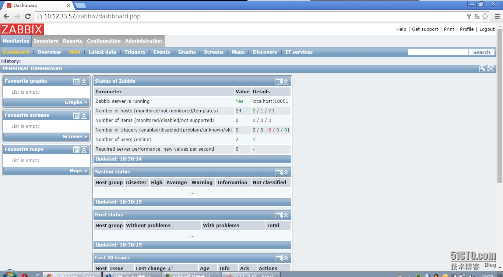Click the browser back arrow
This screenshot has height=277, width=503.
(x=7, y=16)
